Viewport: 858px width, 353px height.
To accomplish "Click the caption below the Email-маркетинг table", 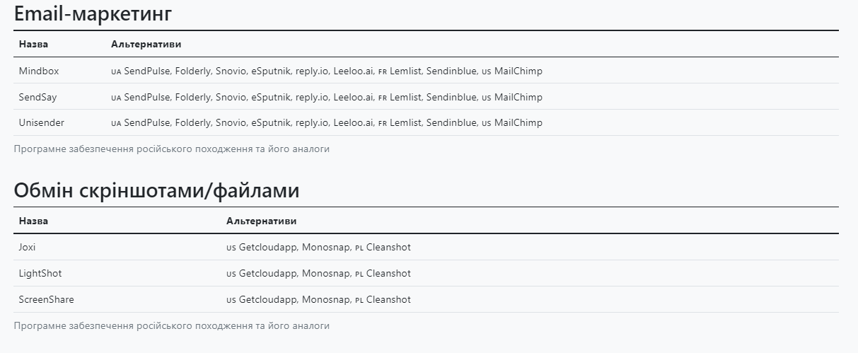I will click(171, 149).
